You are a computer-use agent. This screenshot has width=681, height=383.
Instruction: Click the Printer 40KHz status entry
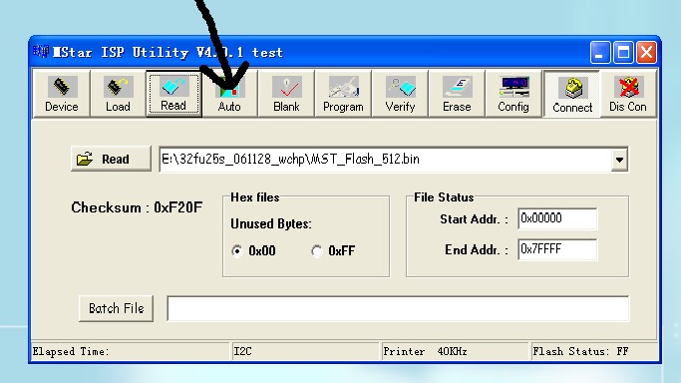(x=455, y=351)
